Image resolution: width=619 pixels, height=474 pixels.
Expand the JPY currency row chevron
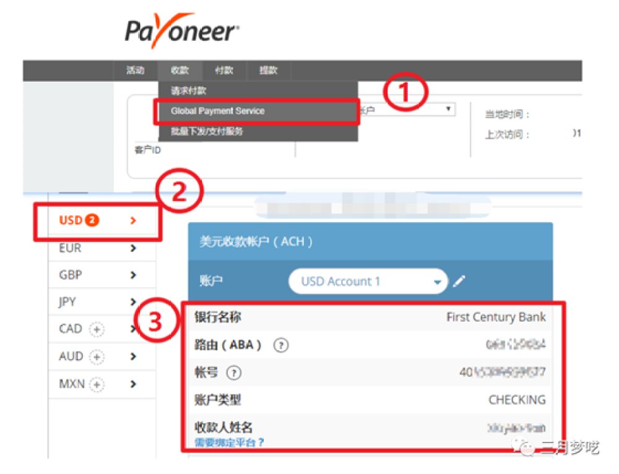click(x=134, y=302)
